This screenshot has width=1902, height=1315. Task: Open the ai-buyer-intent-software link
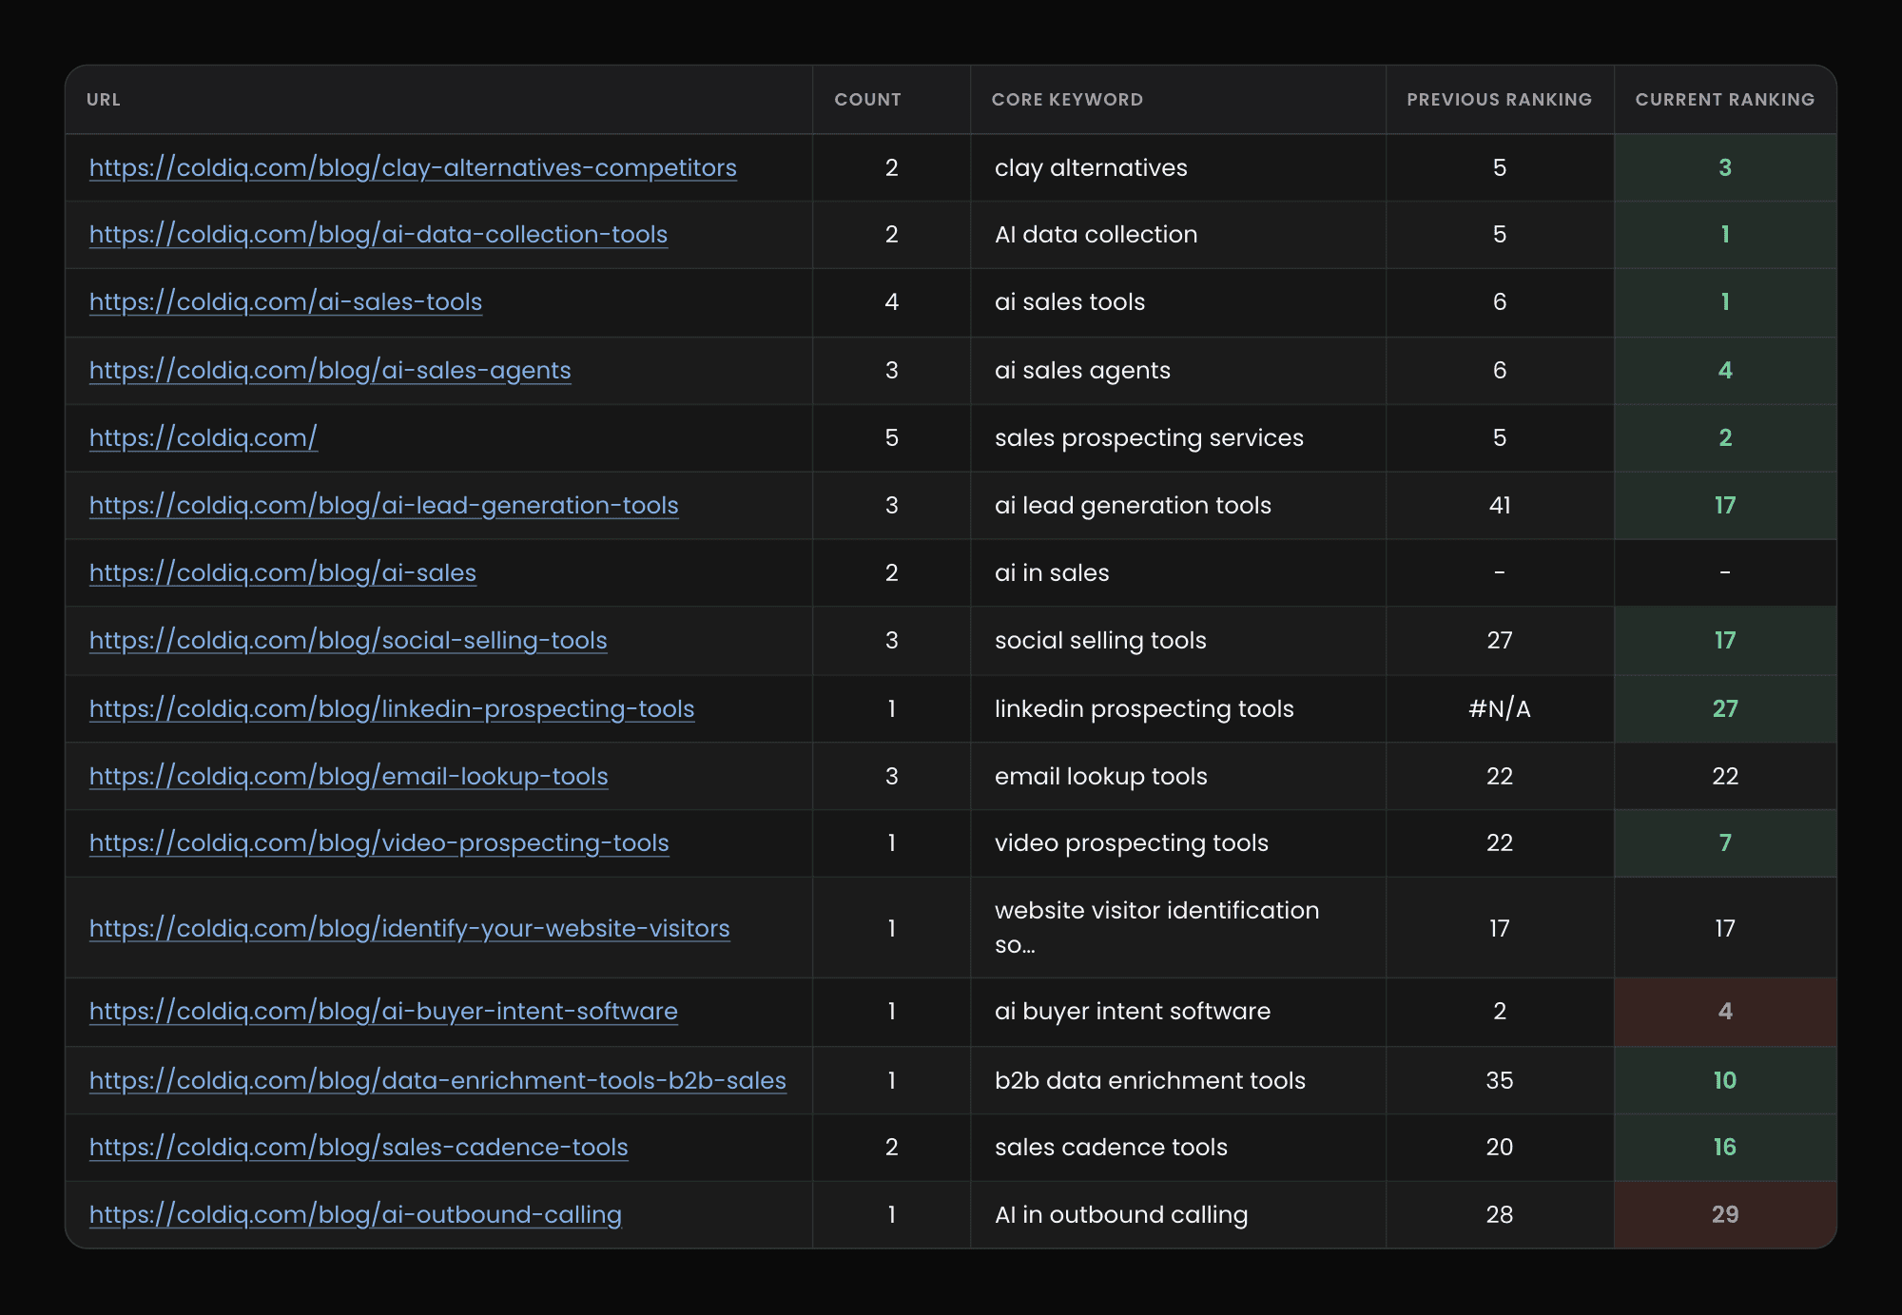(x=383, y=1012)
